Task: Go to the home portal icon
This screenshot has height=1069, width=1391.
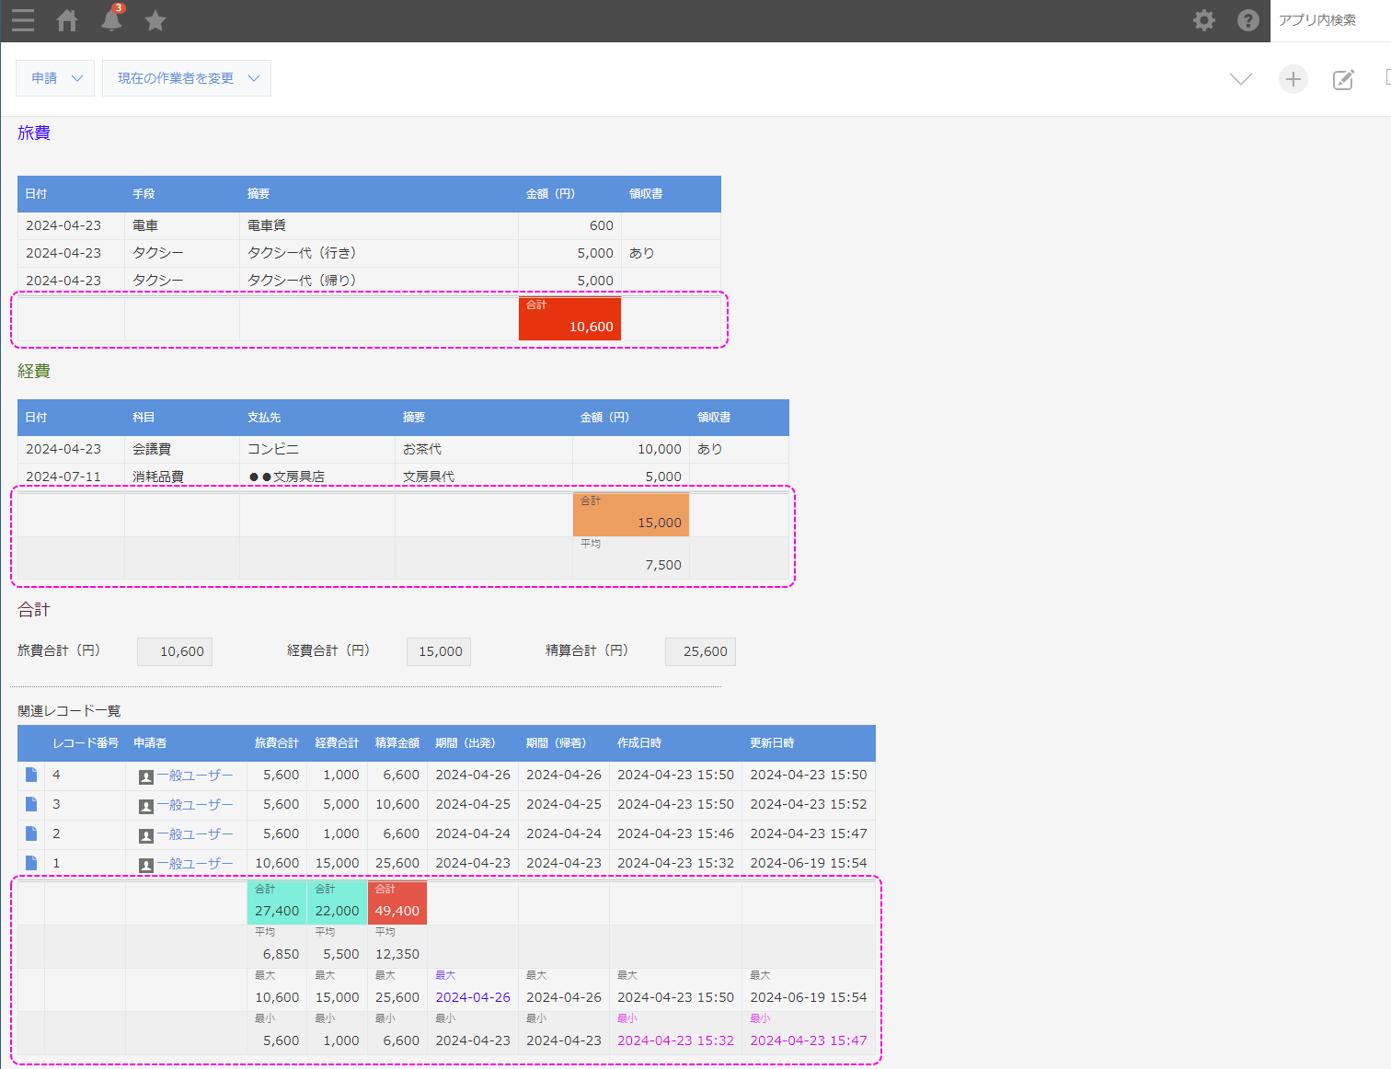Action: click(x=67, y=20)
